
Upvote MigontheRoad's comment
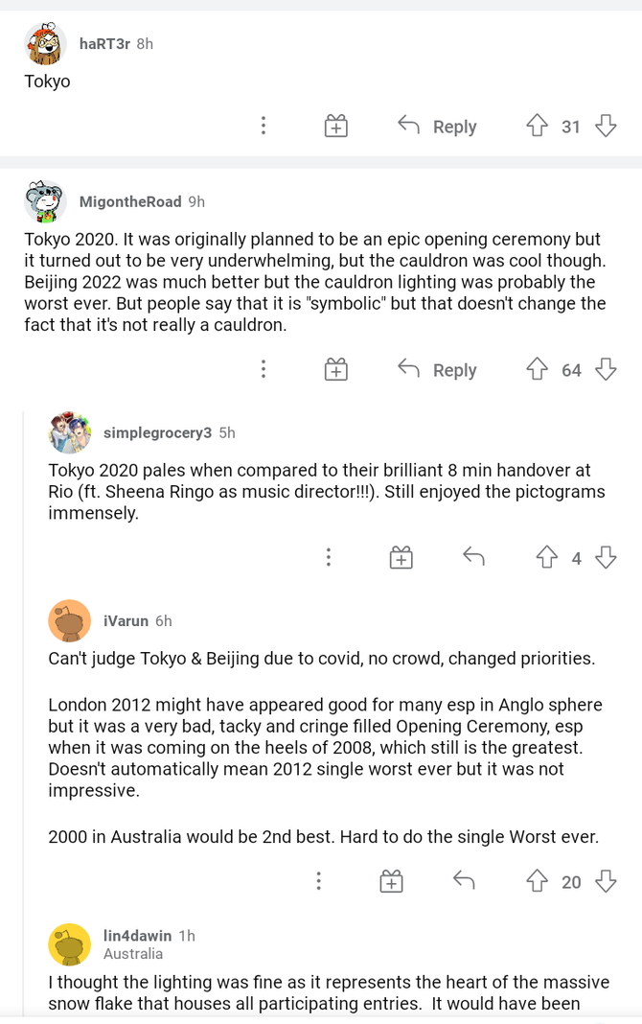[537, 369]
